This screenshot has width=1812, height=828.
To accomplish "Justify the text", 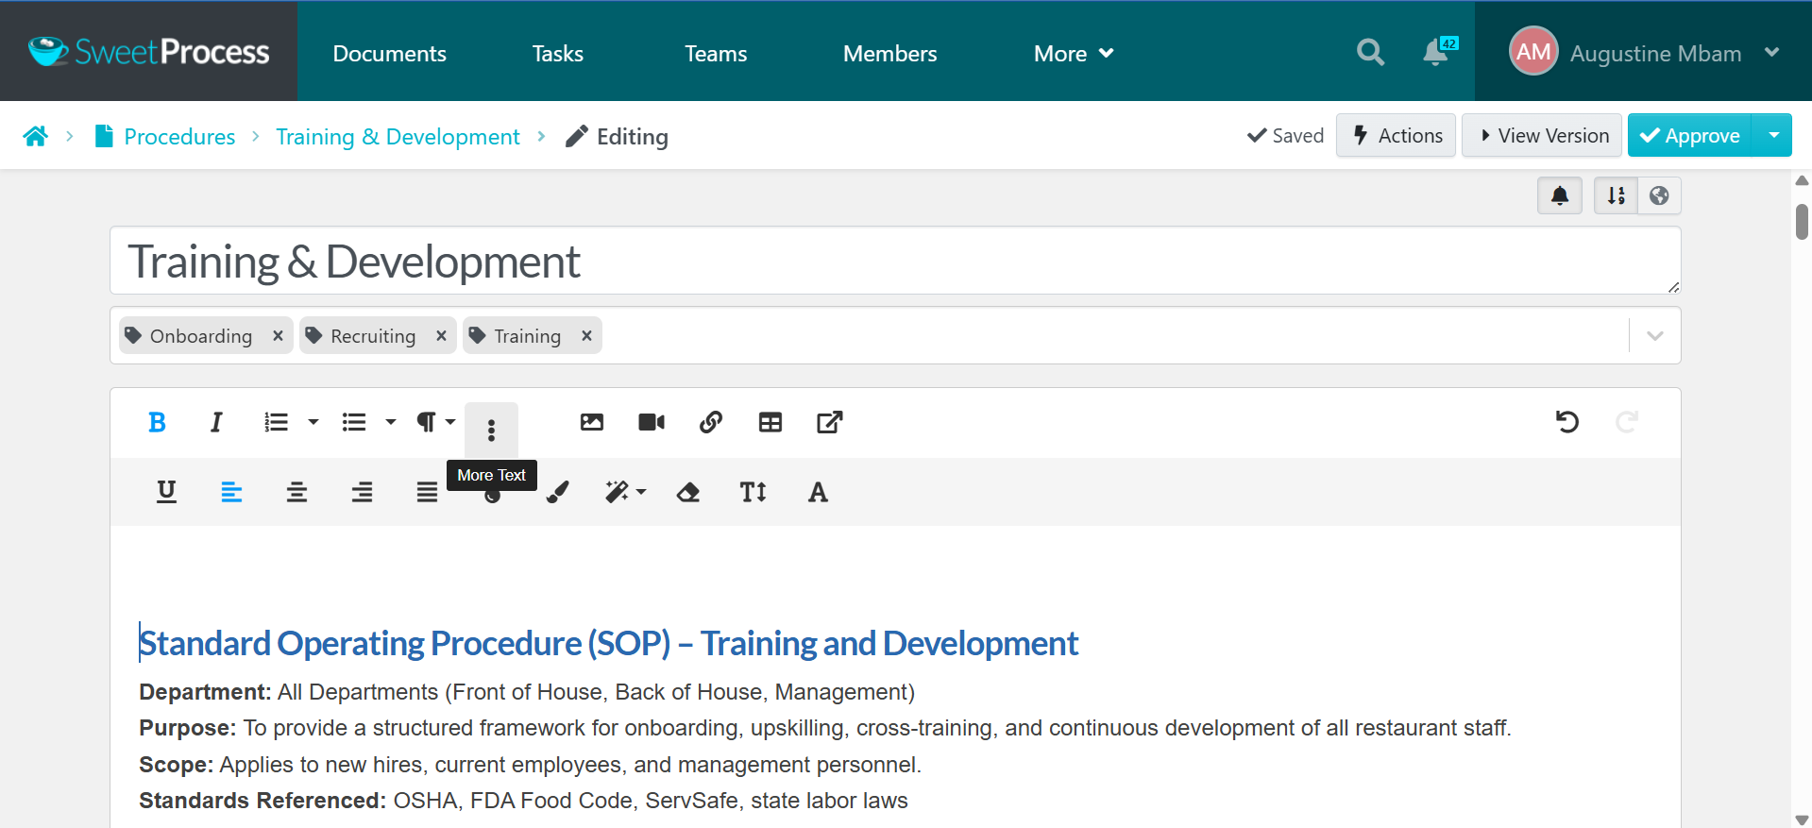I will tap(427, 492).
